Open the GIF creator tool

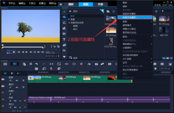coord(37,69)
